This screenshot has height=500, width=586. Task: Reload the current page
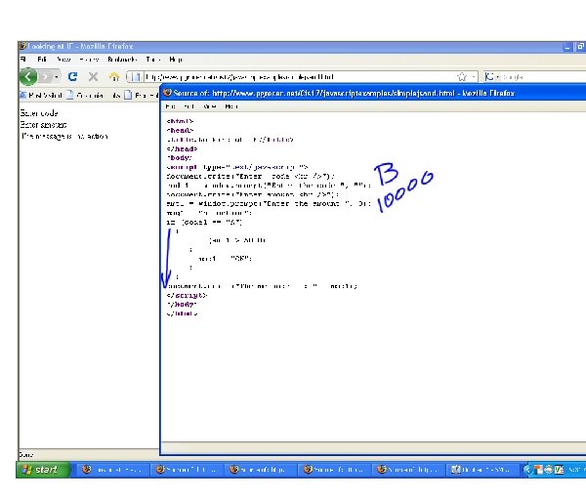(73, 76)
